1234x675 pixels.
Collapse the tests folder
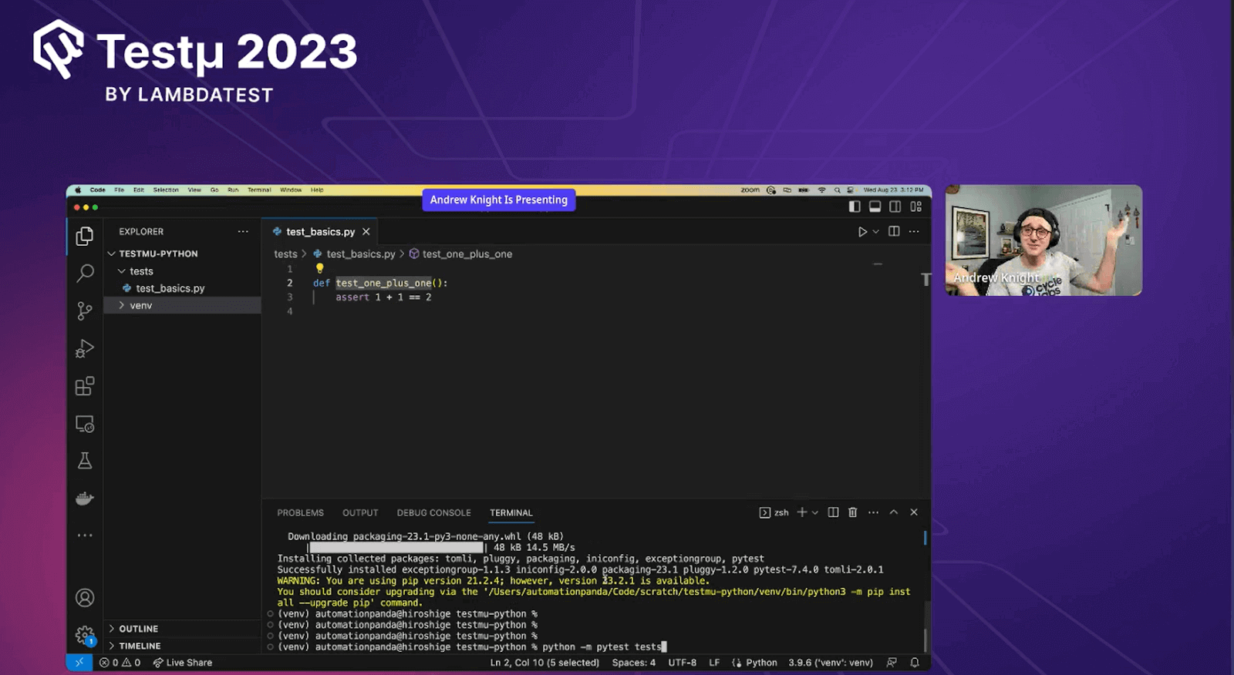click(x=182, y=271)
